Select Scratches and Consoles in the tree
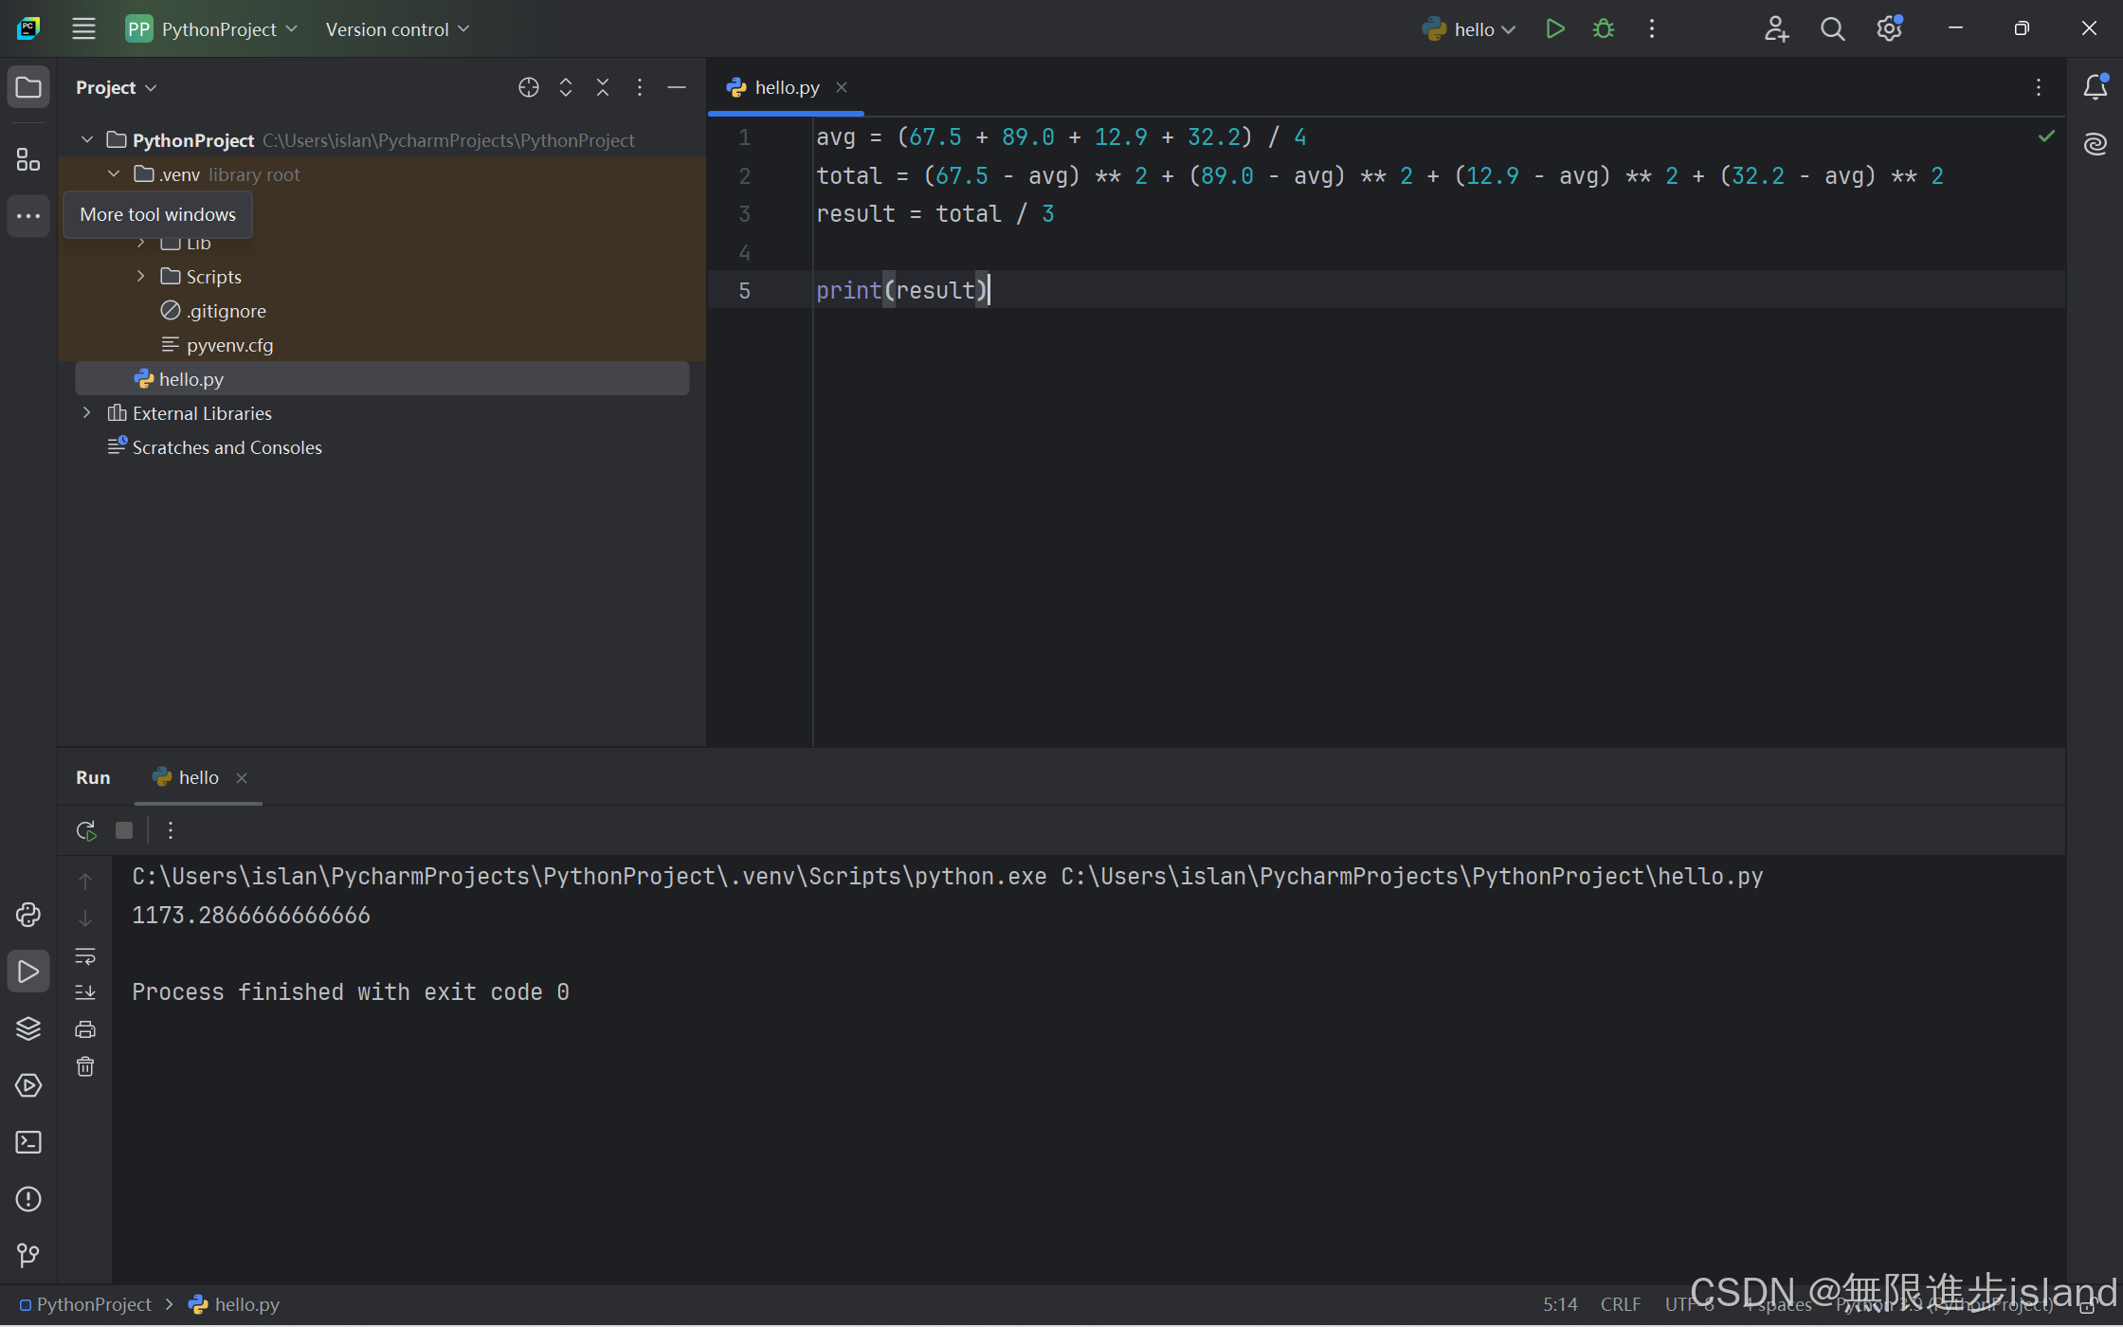The image size is (2123, 1327). [227, 447]
